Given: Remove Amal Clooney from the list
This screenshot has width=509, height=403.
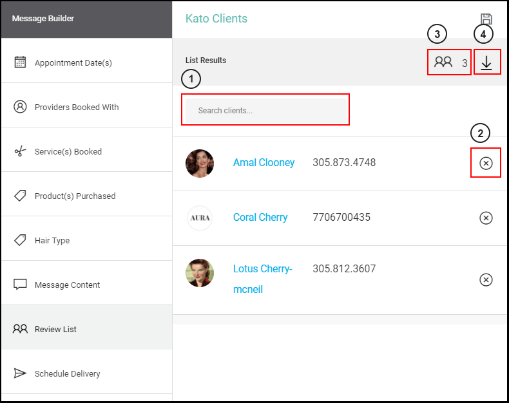Looking at the screenshot, I should 486,164.
